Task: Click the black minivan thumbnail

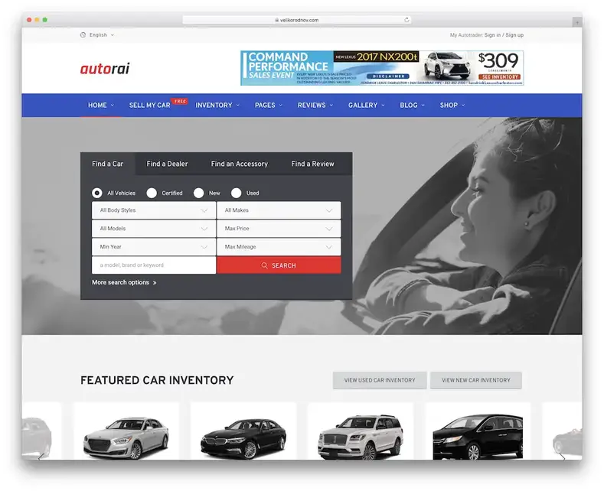Action: [x=478, y=437]
